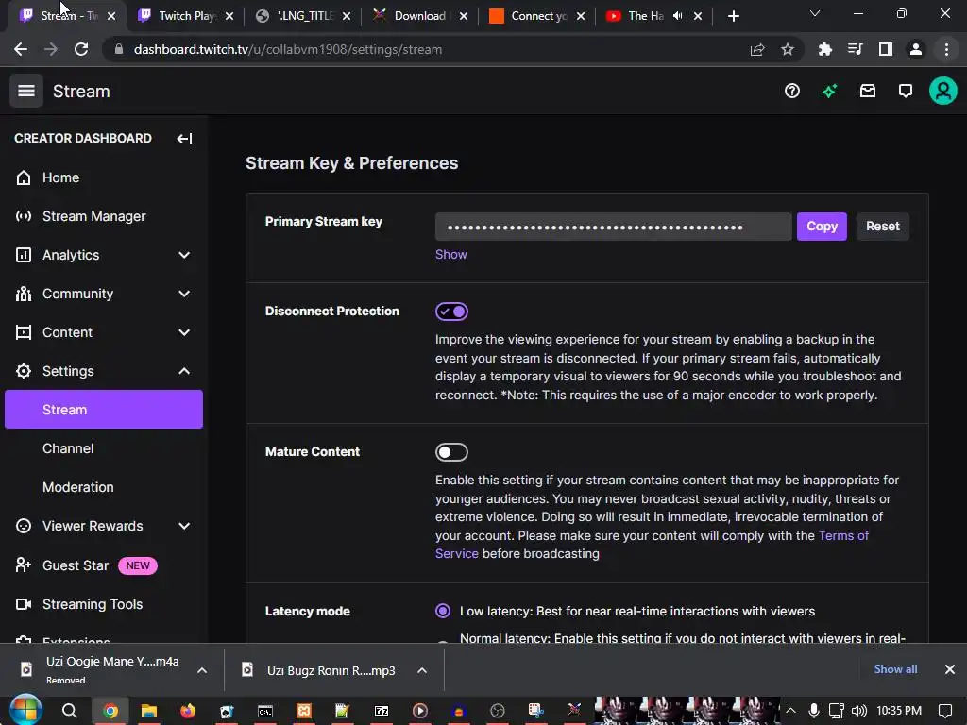This screenshot has height=725, width=967.
Task: Open browser extensions puzzle icon
Action: pos(824,49)
